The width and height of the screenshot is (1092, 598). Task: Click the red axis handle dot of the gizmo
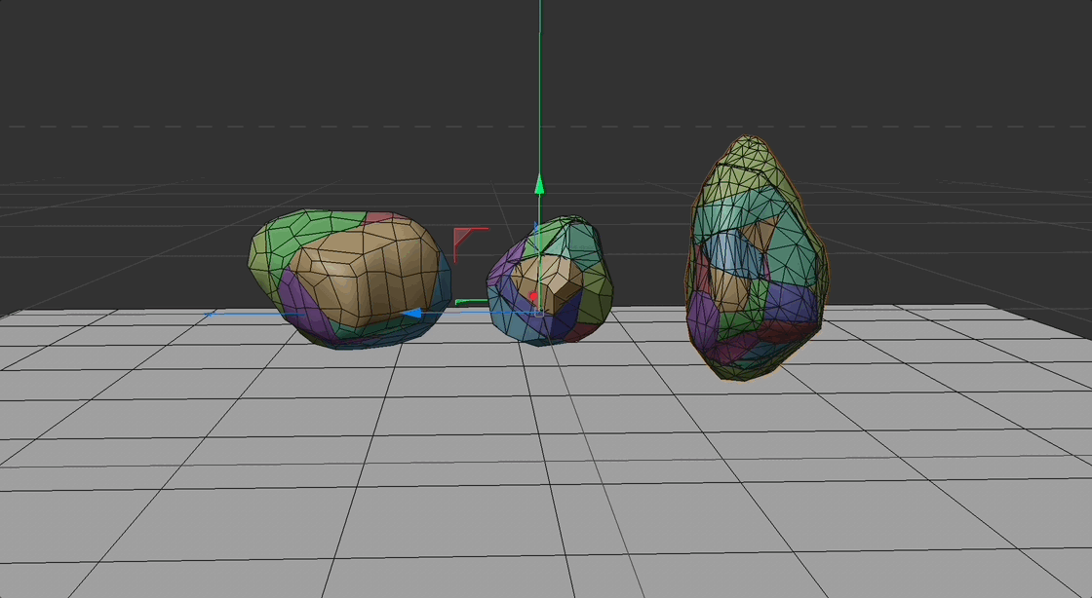tap(533, 296)
